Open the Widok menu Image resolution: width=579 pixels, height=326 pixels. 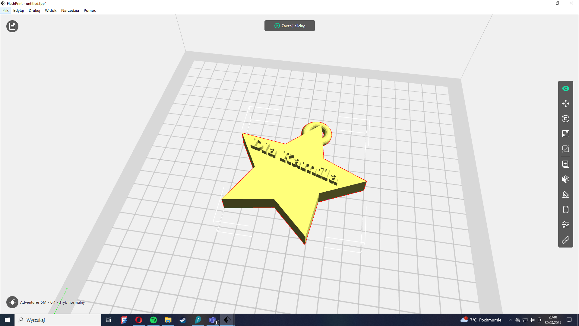coord(51,10)
